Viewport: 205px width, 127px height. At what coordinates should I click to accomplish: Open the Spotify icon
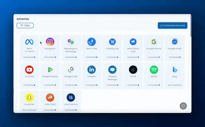(154, 70)
